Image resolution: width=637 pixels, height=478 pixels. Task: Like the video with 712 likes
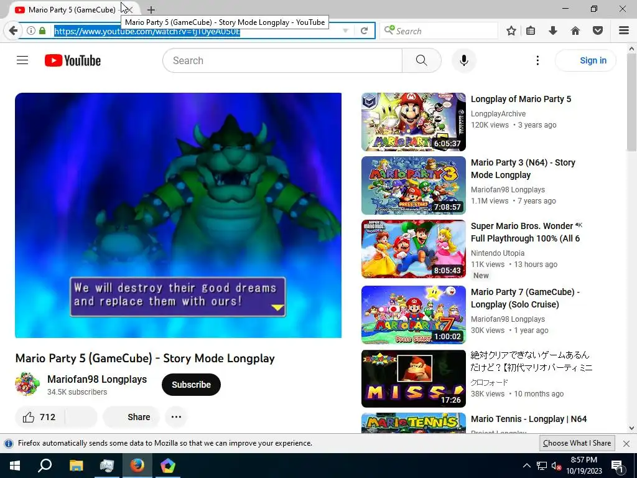tap(40, 417)
